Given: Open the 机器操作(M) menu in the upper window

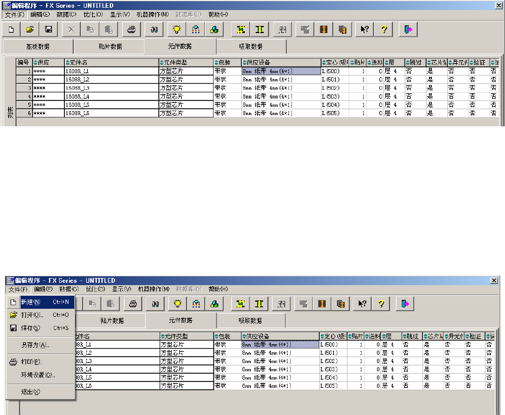Looking at the screenshot, I should click(x=152, y=15).
